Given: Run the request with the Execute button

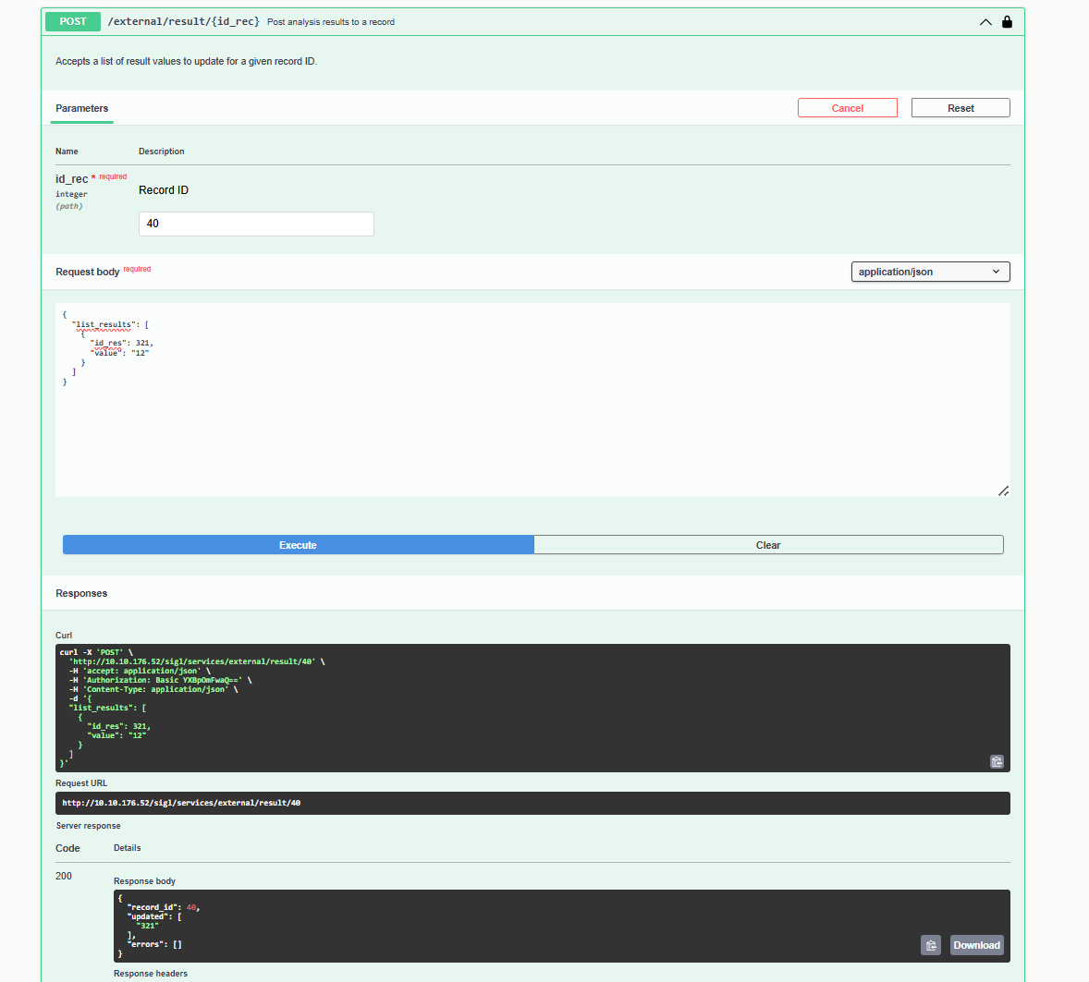Looking at the screenshot, I should pyautogui.click(x=298, y=545).
